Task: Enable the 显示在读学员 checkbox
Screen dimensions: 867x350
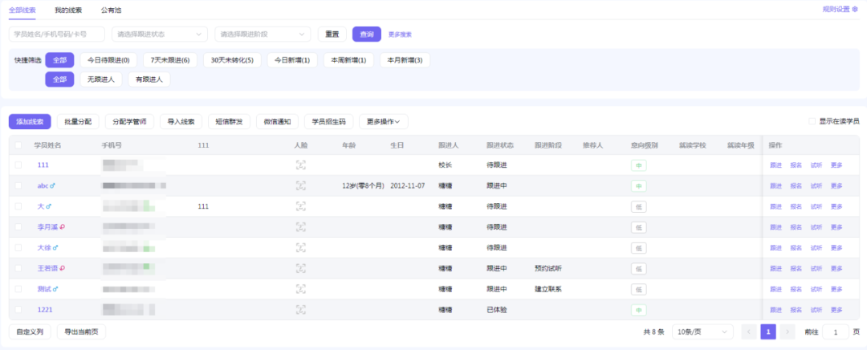Action: 812,121
